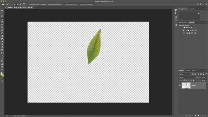Image resolution: width=208 pixels, height=117 pixels.
Task: Click the Opacité value field
Action: [x=203, y=77]
